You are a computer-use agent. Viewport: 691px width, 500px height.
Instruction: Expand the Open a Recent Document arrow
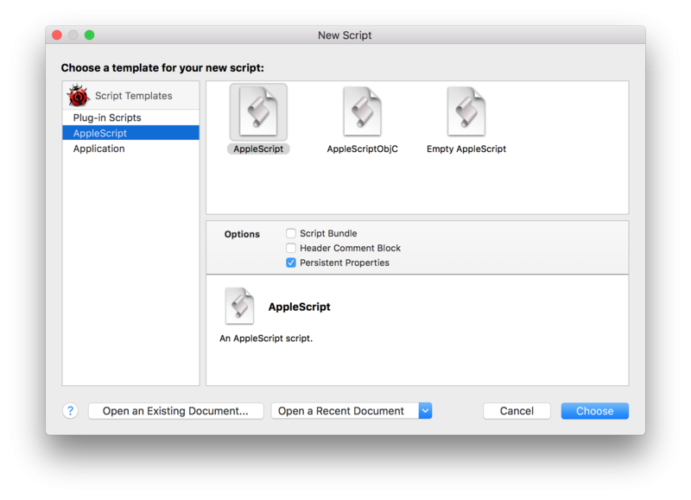tap(425, 410)
